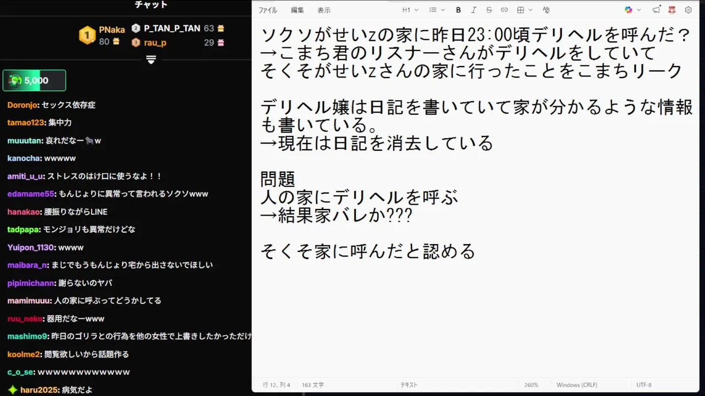This screenshot has height=396, width=705.
Task: Click username Doronjo in chat
Action: tap(23, 105)
